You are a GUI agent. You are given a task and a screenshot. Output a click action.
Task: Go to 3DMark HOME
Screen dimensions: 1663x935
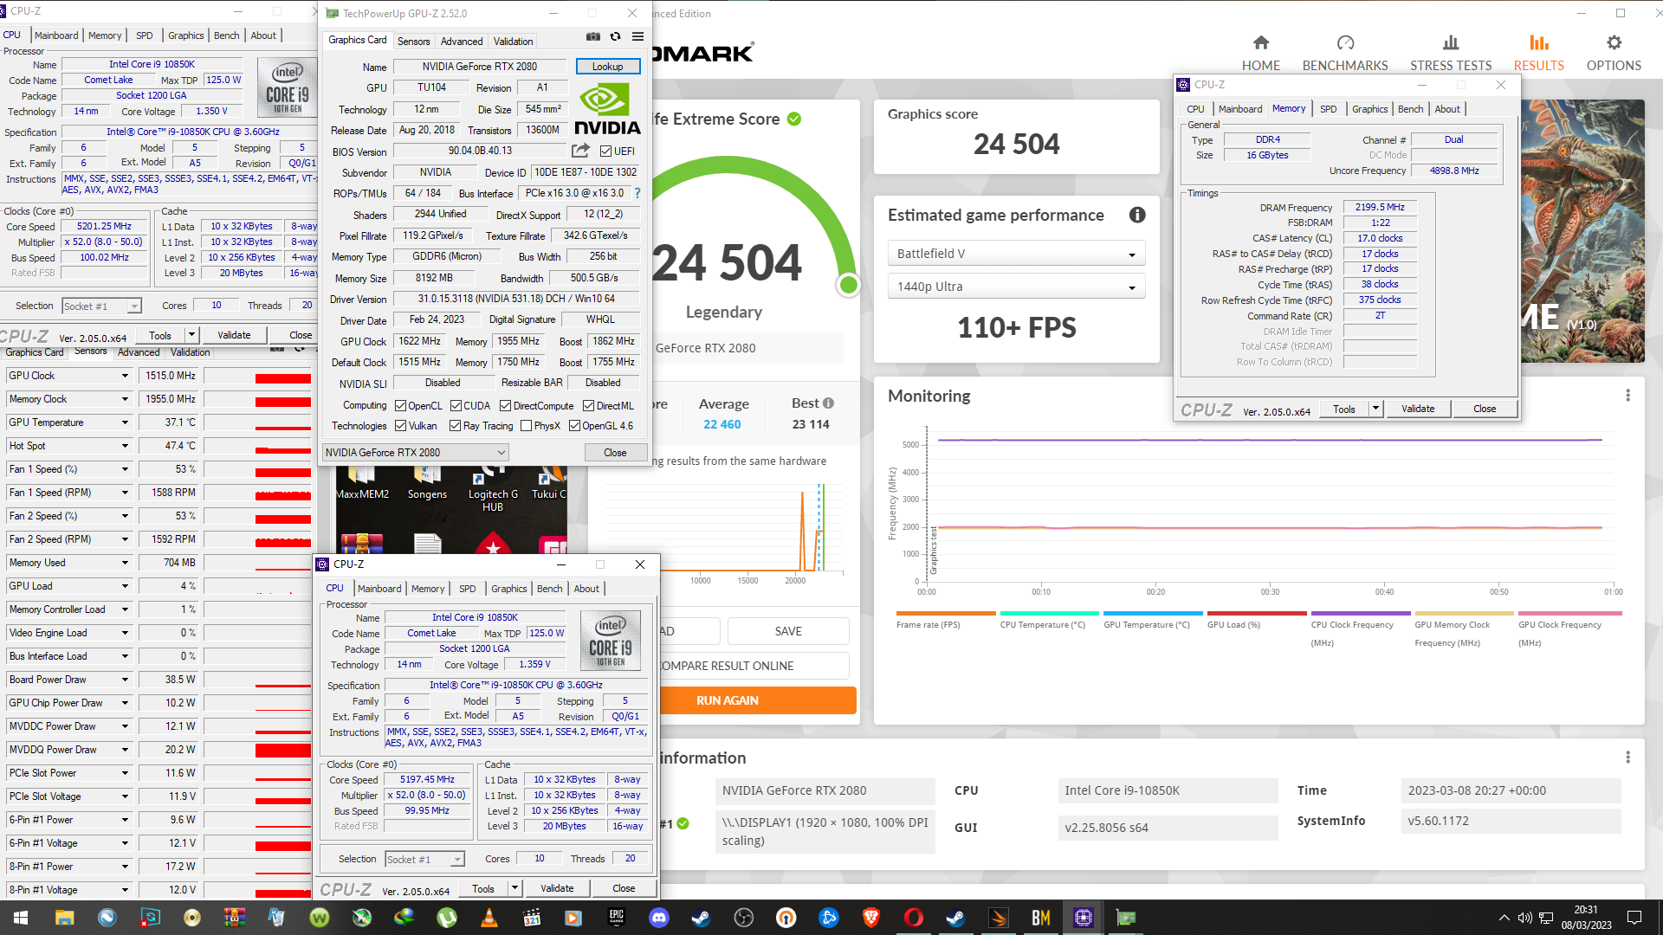tap(1261, 53)
